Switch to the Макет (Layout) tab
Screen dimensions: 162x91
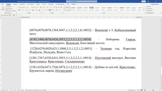(38, 4)
